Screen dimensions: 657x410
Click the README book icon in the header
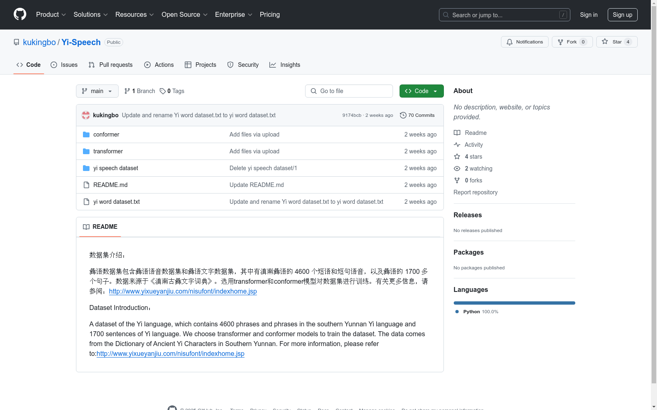click(x=86, y=227)
